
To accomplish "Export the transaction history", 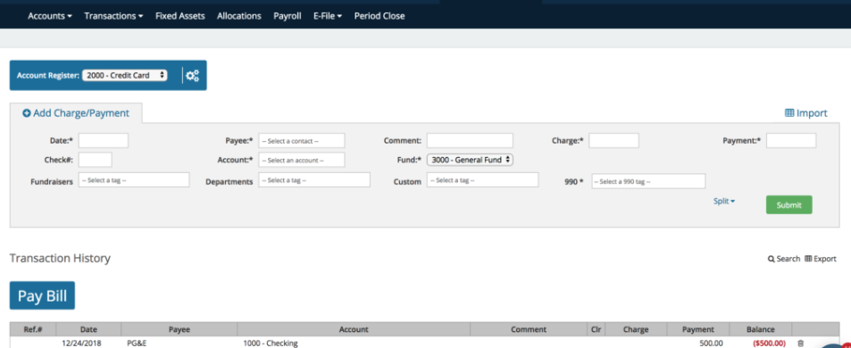I will pyautogui.click(x=820, y=259).
